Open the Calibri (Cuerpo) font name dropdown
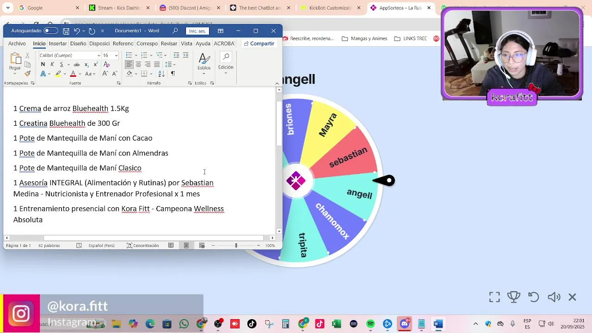This screenshot has width=592, height=333. pos(99,55)
